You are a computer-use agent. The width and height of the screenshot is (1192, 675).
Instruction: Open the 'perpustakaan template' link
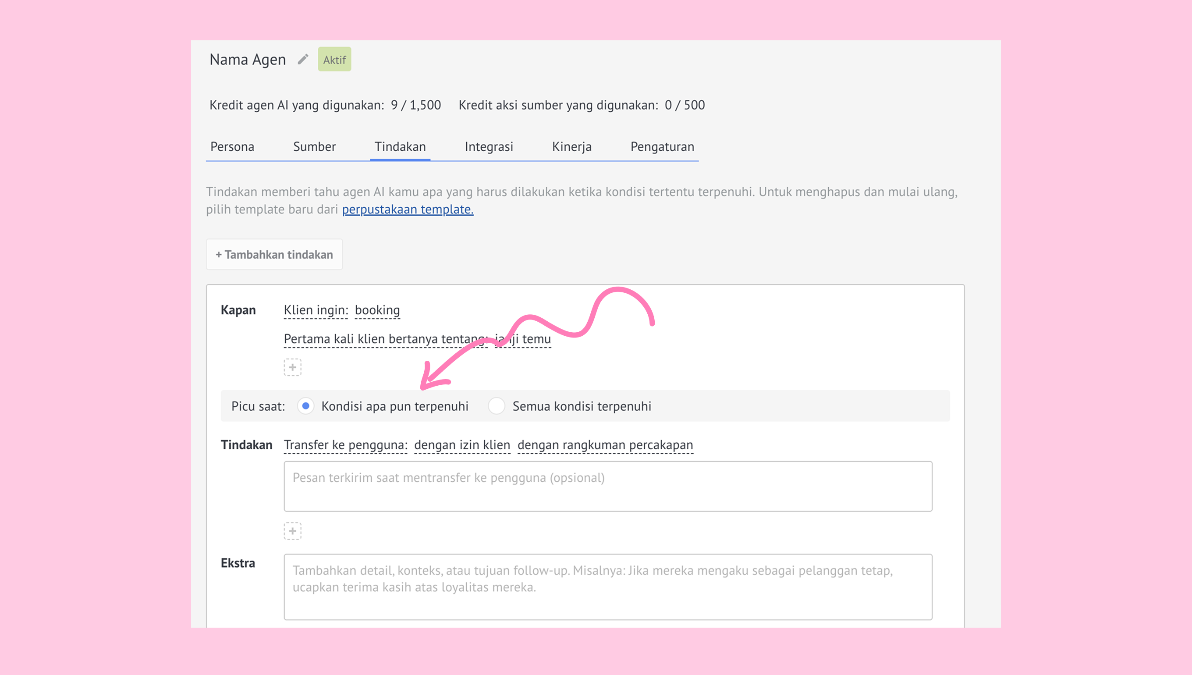click(408, 210)
